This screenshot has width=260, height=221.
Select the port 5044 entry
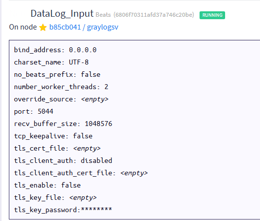point(33,111)
